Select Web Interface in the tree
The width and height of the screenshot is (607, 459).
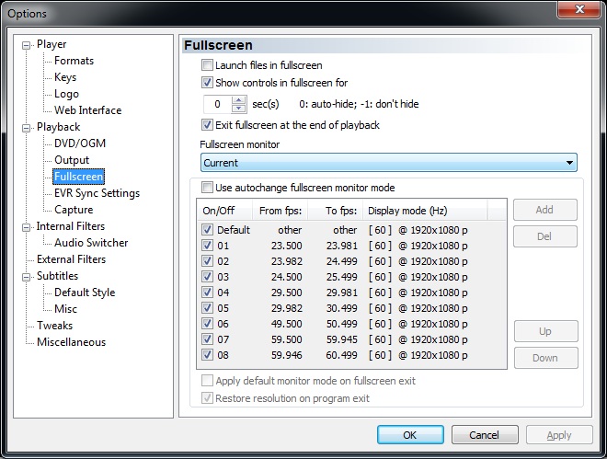(87, 110)
